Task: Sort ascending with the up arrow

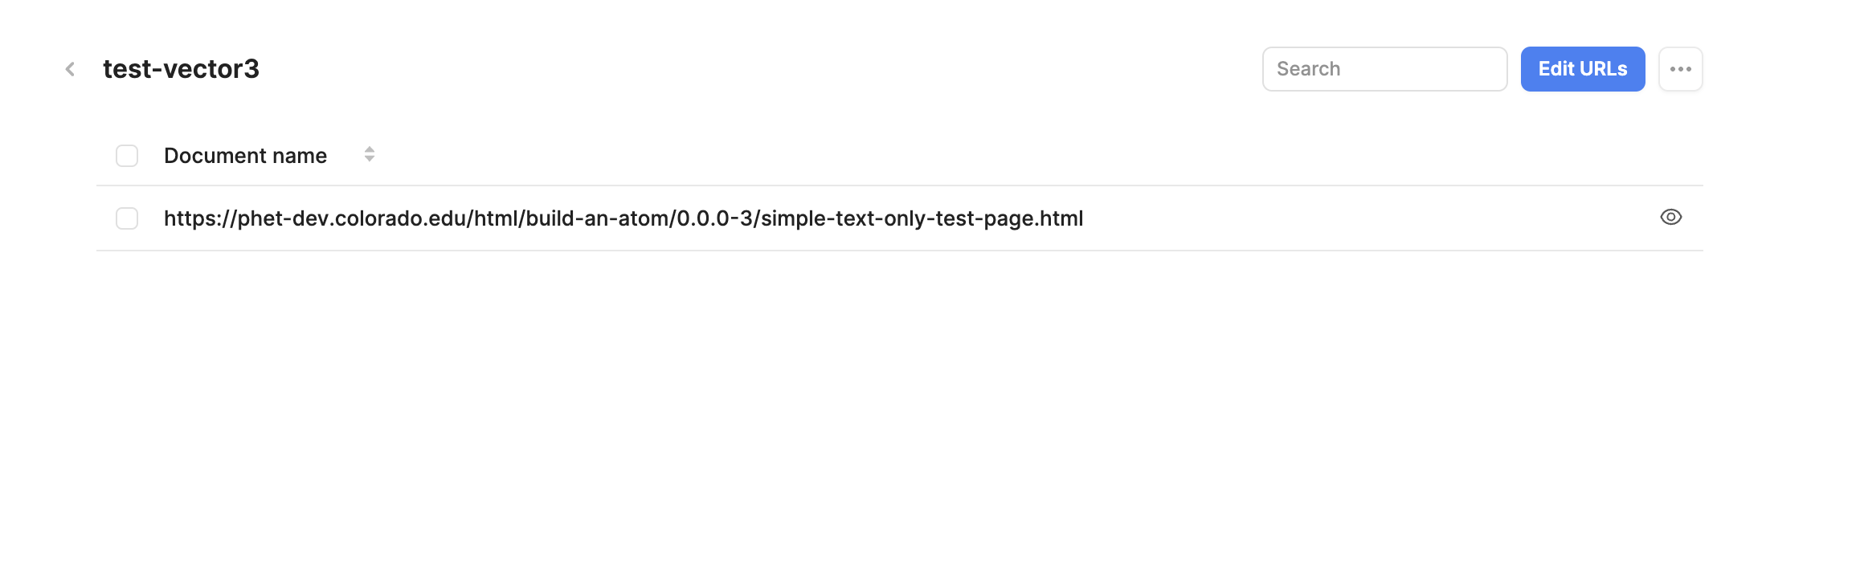Action: click(370, 149)
